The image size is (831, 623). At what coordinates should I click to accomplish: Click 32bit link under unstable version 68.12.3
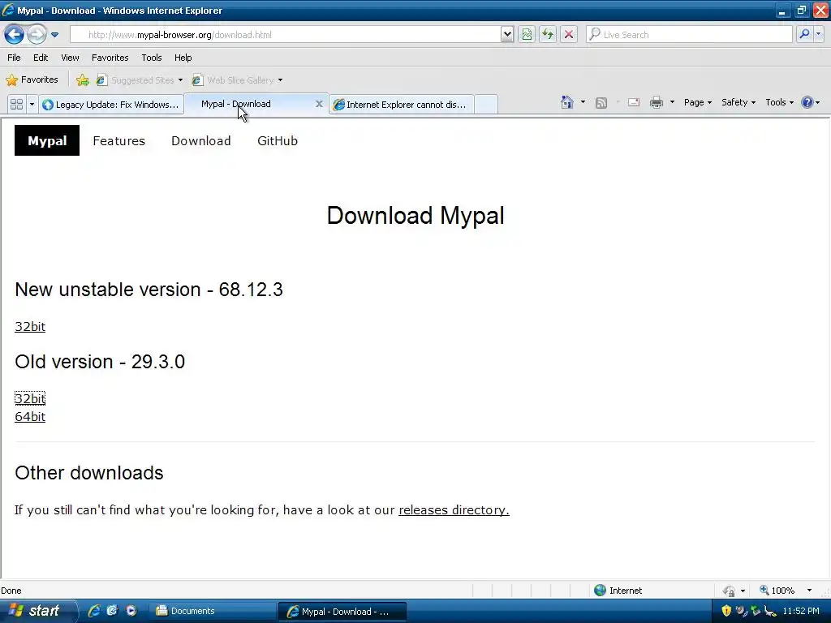tap(30, 326)
